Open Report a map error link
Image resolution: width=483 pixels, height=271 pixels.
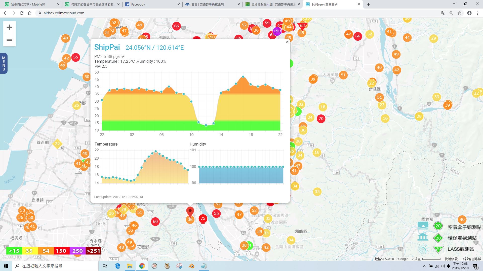coord(471,259)
